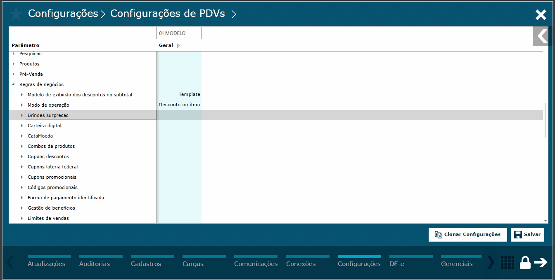
Task: Click the star favorite icon in title bar
Action: 16,14
